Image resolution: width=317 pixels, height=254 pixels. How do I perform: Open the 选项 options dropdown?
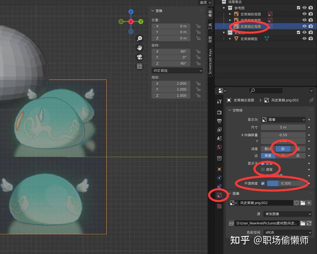point(205,2)
